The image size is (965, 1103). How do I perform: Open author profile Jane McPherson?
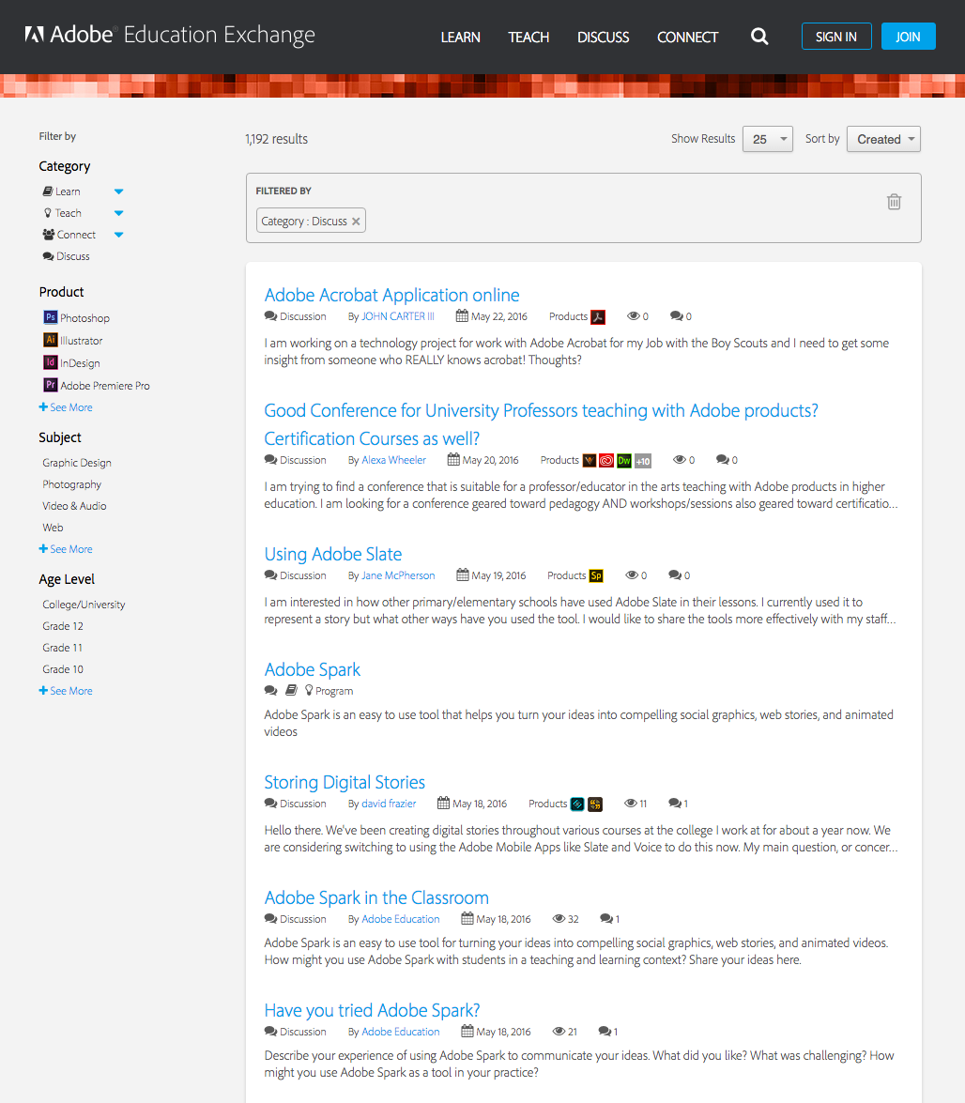pyautogui.click(x=398, y=575)
